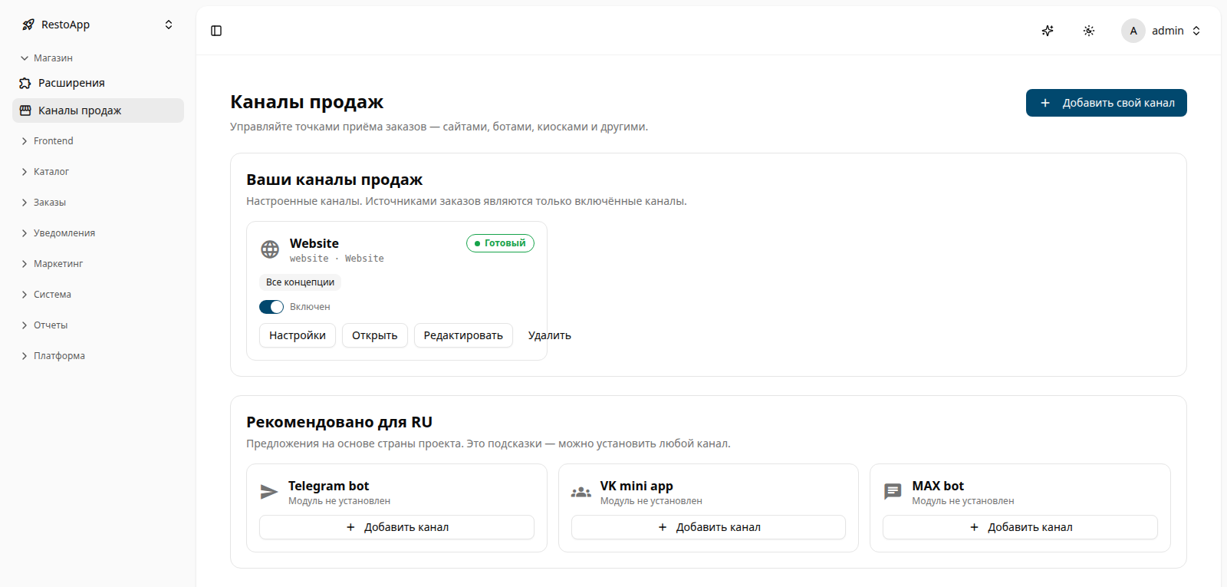Screen dimensions: 1227x587
Task: Expand the Система section
Action: pos(98,295)
